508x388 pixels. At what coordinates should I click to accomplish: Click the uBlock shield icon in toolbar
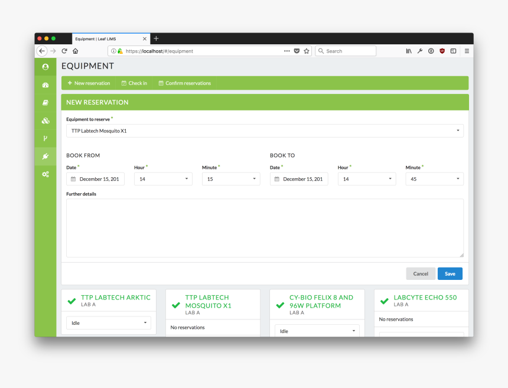442,51
